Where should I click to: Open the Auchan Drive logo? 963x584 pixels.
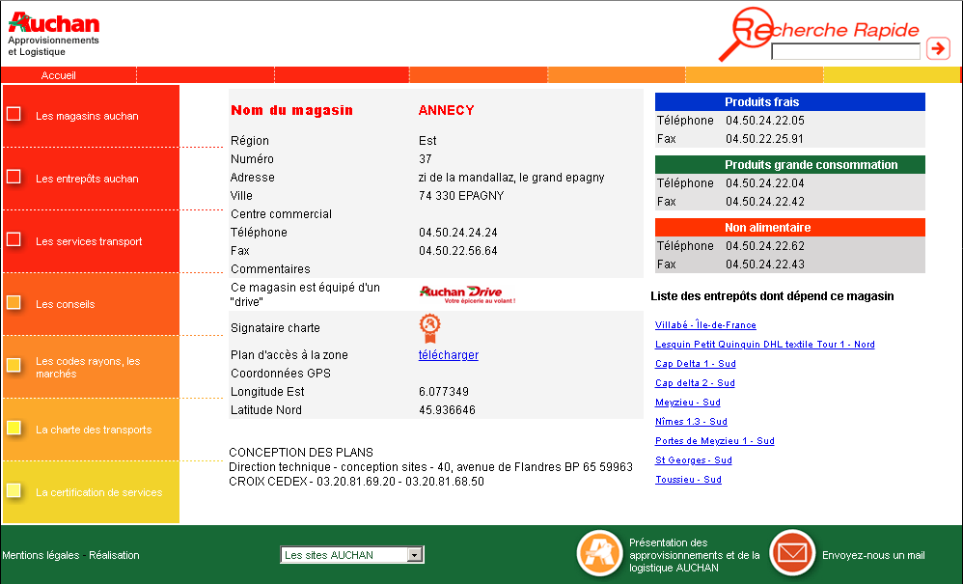[x=467, y=294]
